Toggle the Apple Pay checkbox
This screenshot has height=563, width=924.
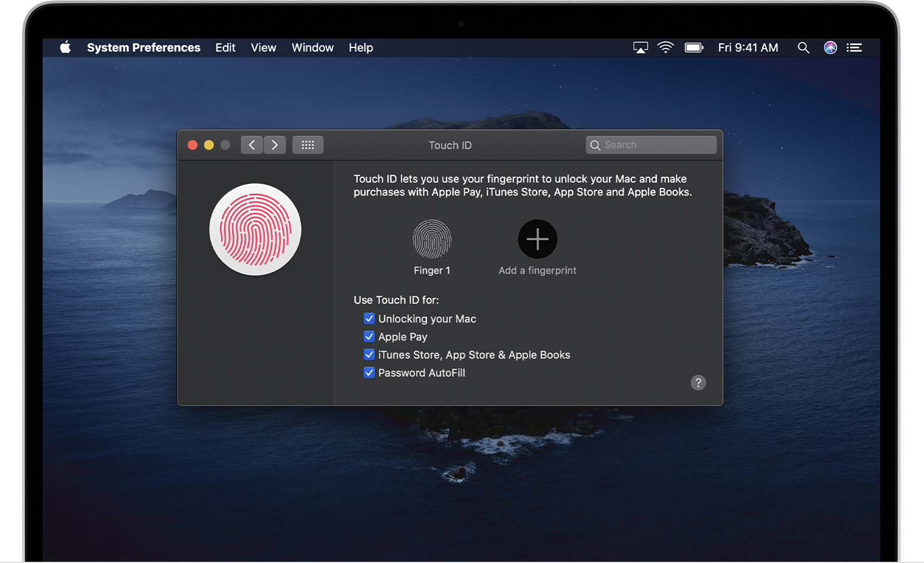[x=369, y=337]
